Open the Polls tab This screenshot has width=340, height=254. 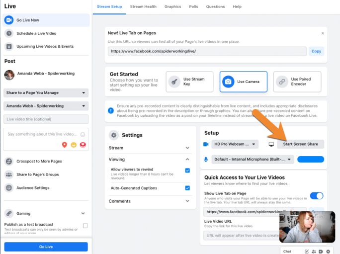(193, 6)
